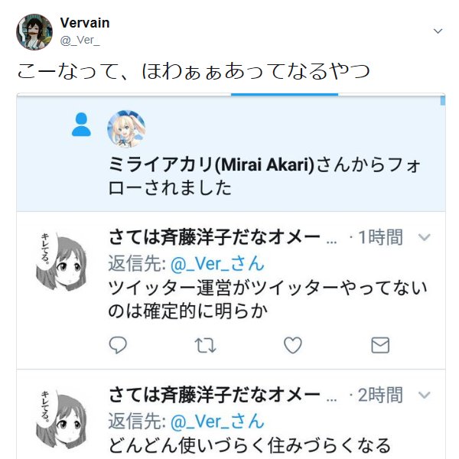Image resolution: width=459 pixels, height=459 pixels.
Task: Click the blue scrollbar thumb in embedded screenshot
Action: point(443,100)
